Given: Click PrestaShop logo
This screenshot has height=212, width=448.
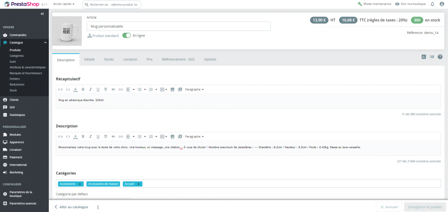Looking at the screenshot, I should click(22, 4).
